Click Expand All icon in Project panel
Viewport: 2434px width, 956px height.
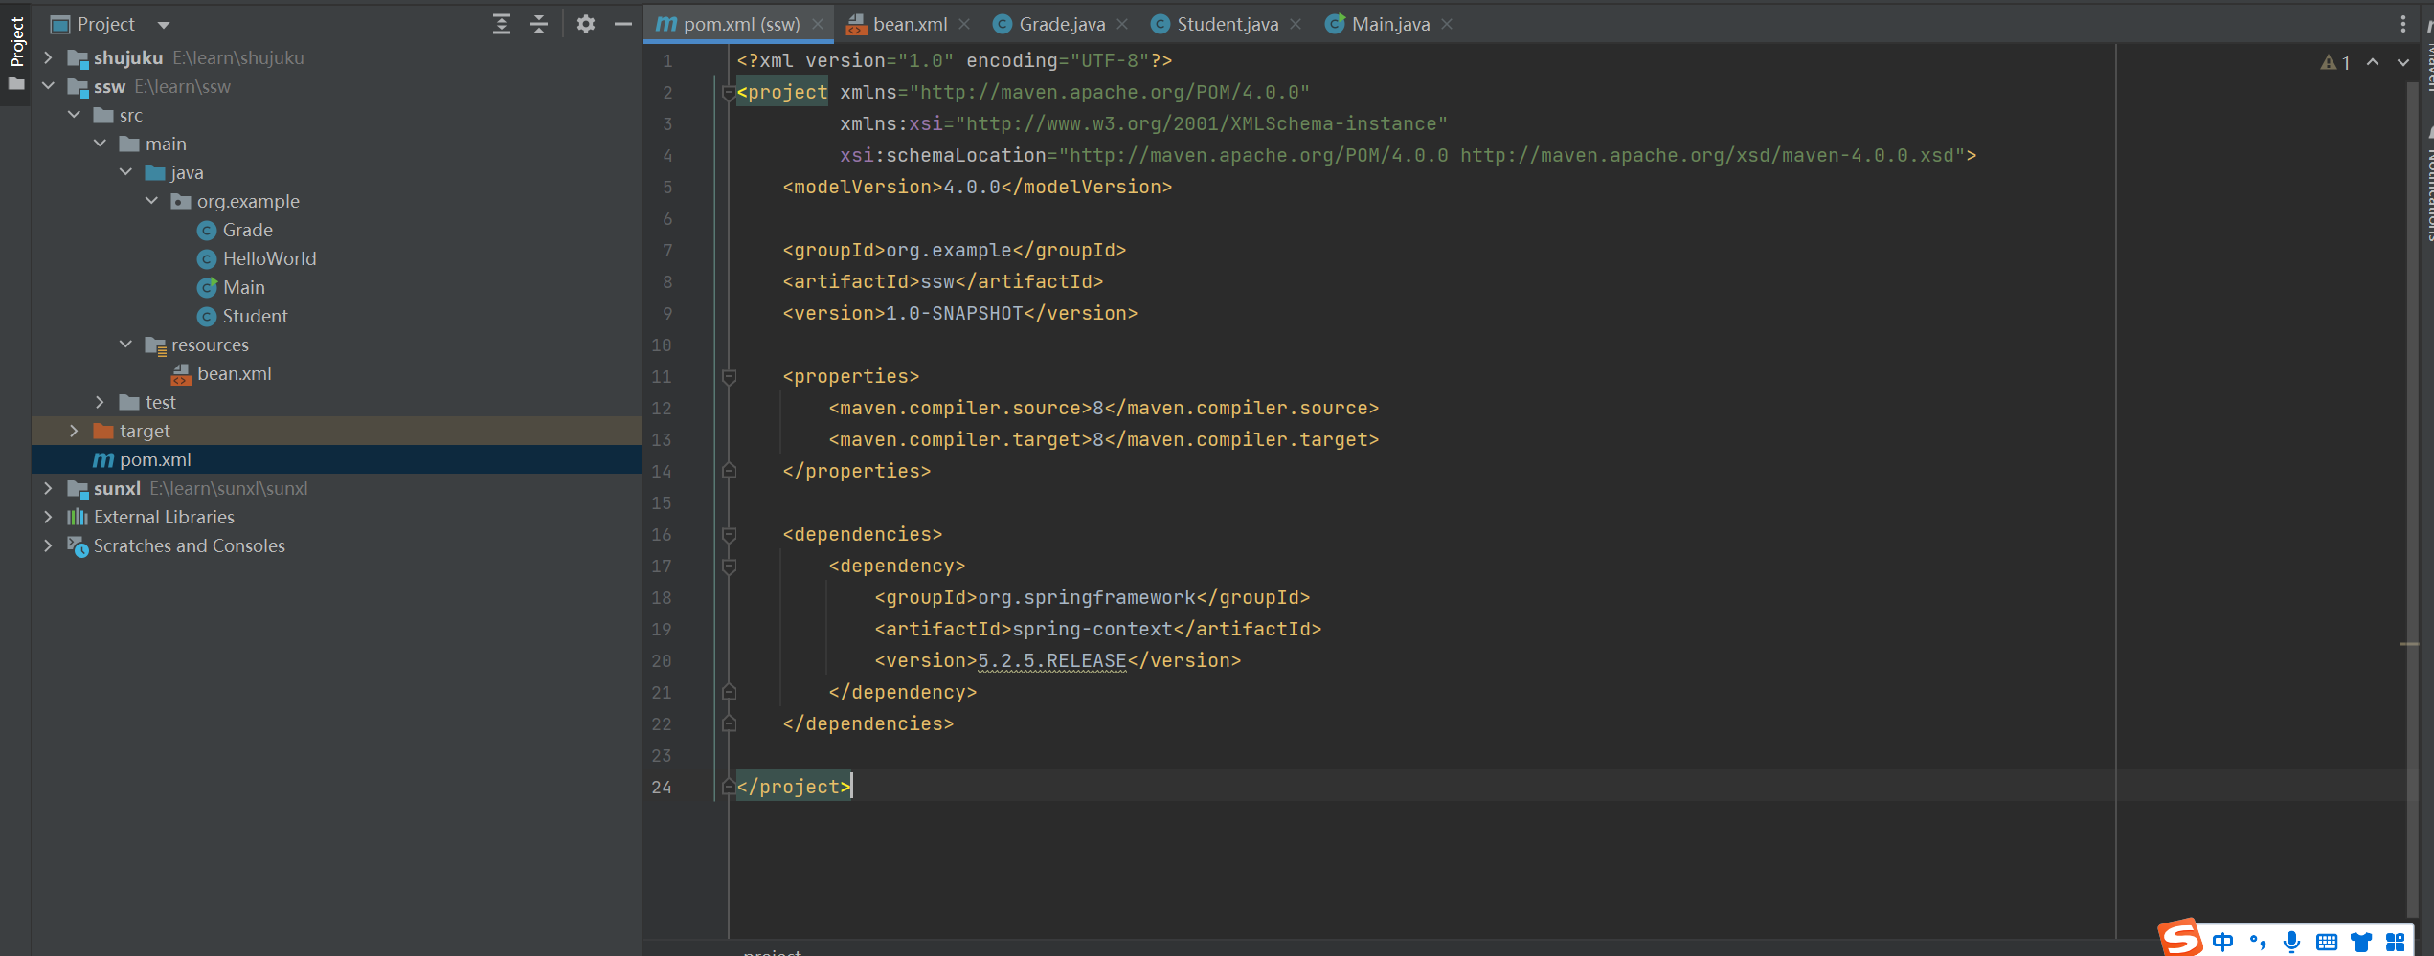501,25
